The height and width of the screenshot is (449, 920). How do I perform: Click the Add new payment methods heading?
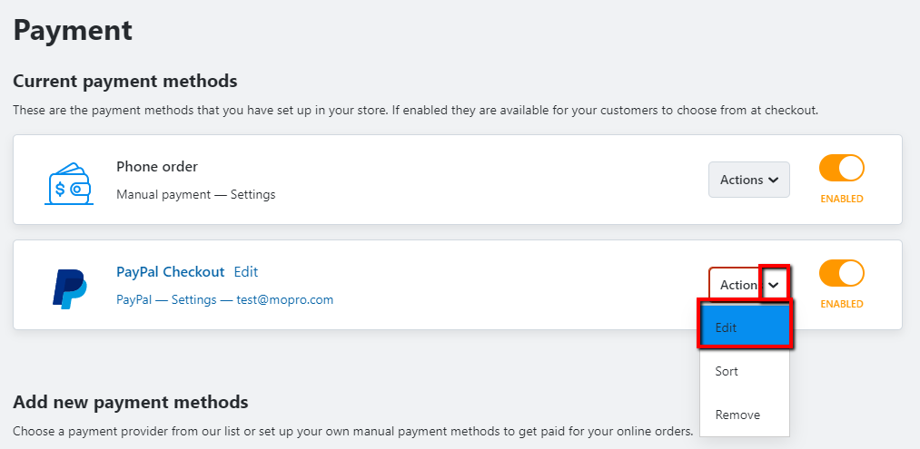click(x=130, y=402)
